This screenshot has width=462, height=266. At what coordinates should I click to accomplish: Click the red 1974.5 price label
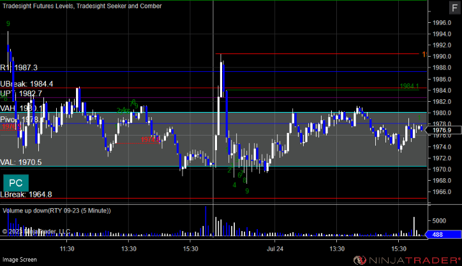click(150, 139)
